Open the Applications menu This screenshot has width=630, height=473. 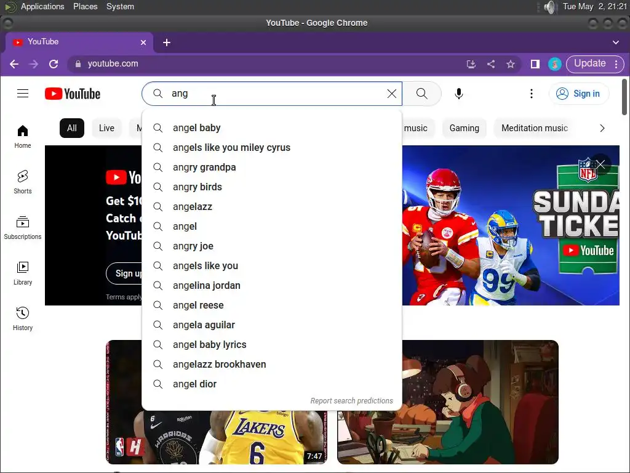[42, 6]
